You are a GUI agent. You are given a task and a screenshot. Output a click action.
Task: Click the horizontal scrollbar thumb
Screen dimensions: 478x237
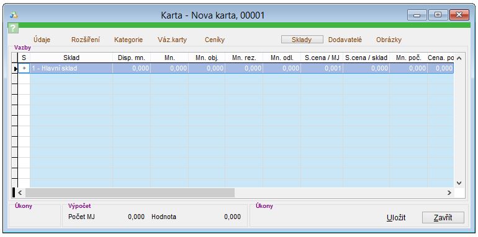click(x=130, y=192)
